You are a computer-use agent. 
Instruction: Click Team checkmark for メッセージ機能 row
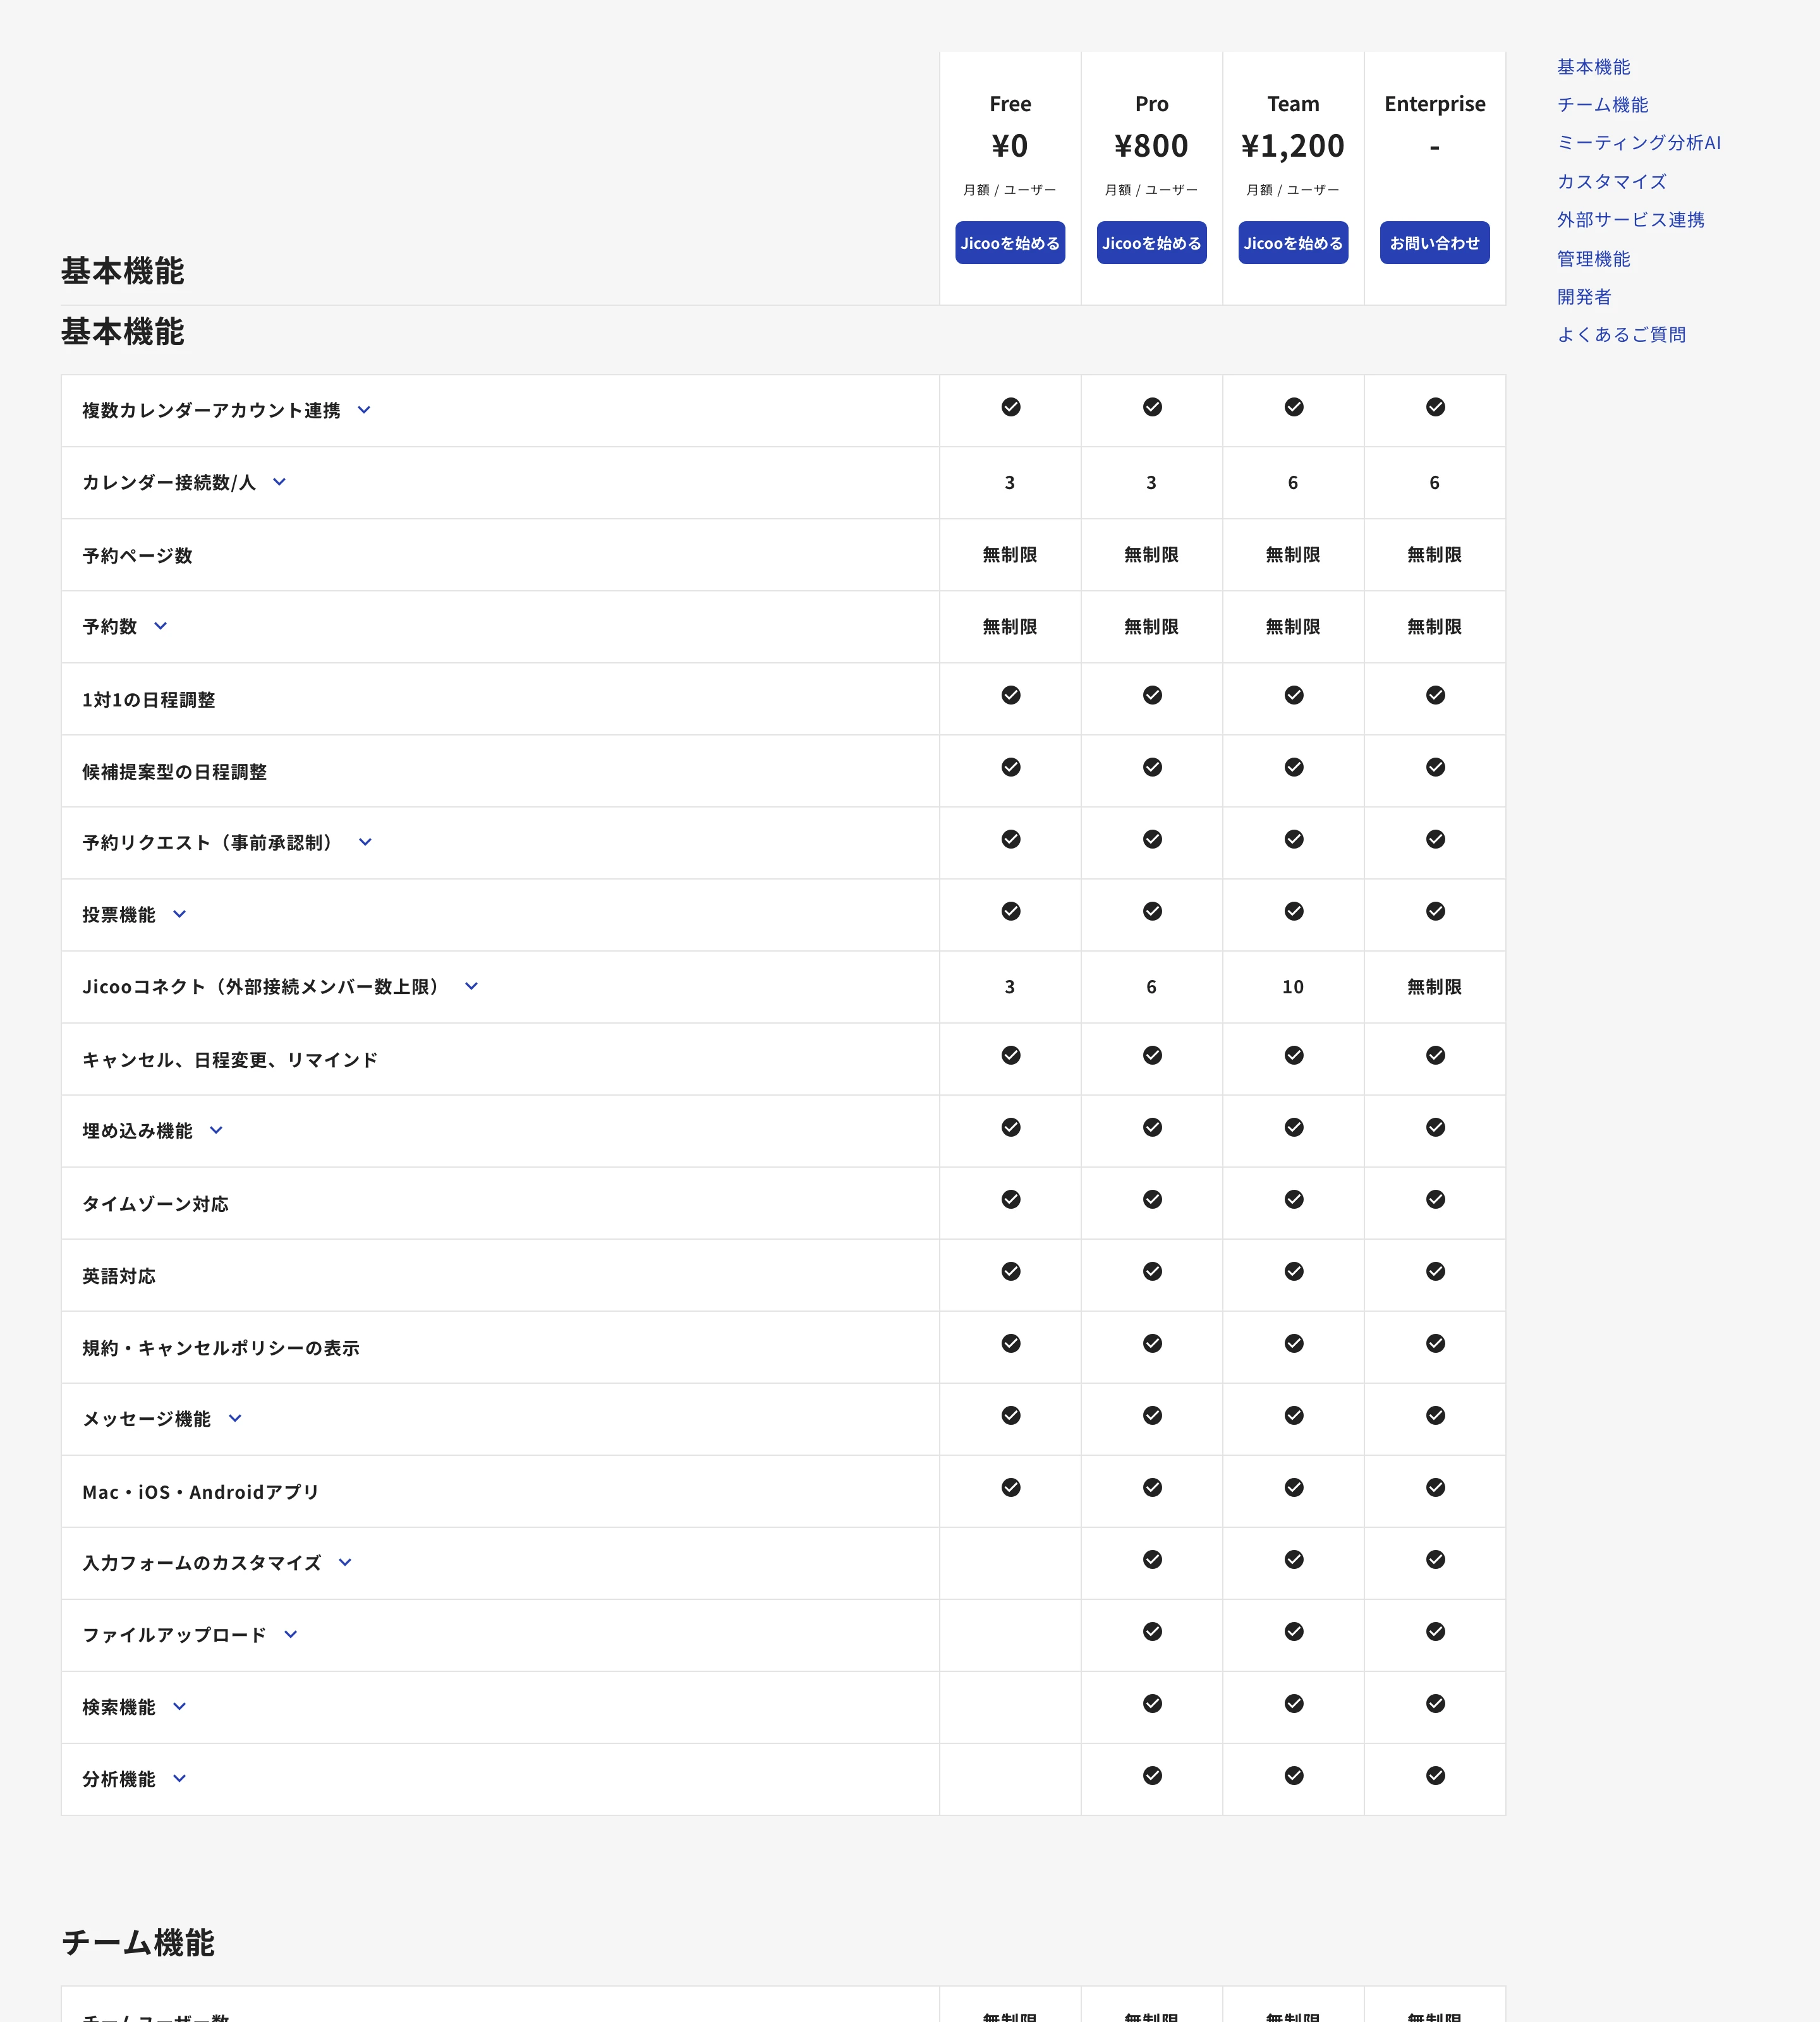point(1294,1415)
